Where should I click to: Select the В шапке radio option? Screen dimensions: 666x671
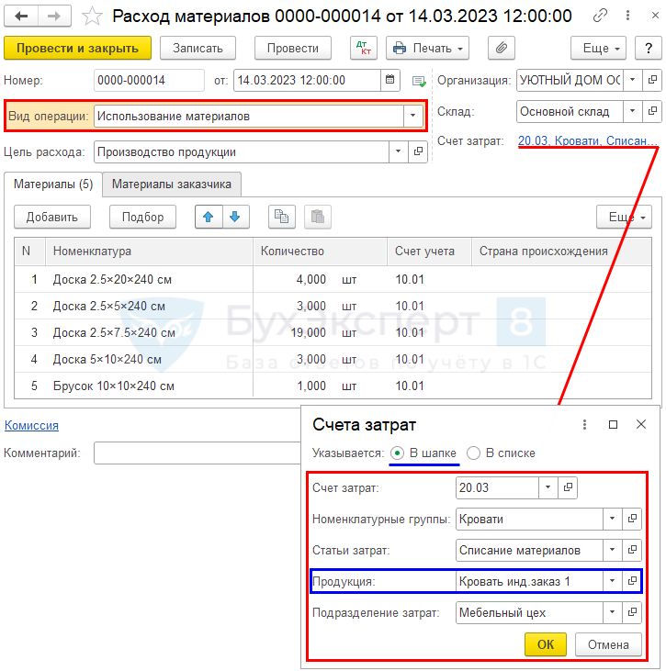pyautogui.click(x=398, y=453)
